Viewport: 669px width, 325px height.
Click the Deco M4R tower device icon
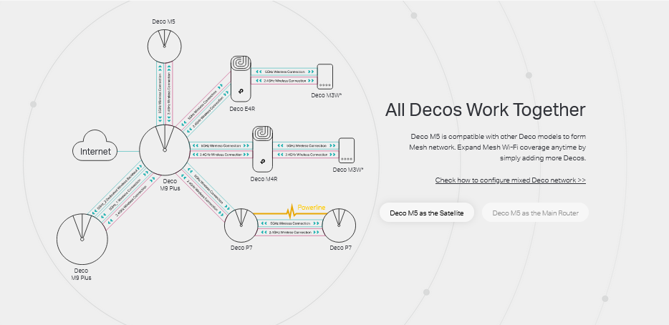tap(263, 149)
